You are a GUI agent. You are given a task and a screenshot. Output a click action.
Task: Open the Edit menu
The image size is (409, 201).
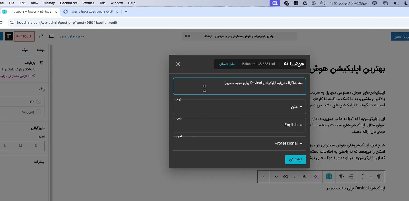(x=23, y=3)
